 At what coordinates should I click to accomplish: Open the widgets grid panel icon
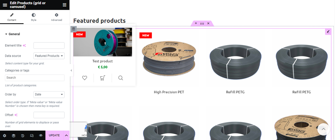[x=64, y=5]
